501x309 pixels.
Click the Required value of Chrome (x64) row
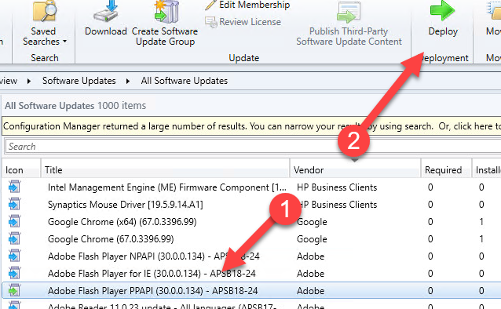(430, 221)
